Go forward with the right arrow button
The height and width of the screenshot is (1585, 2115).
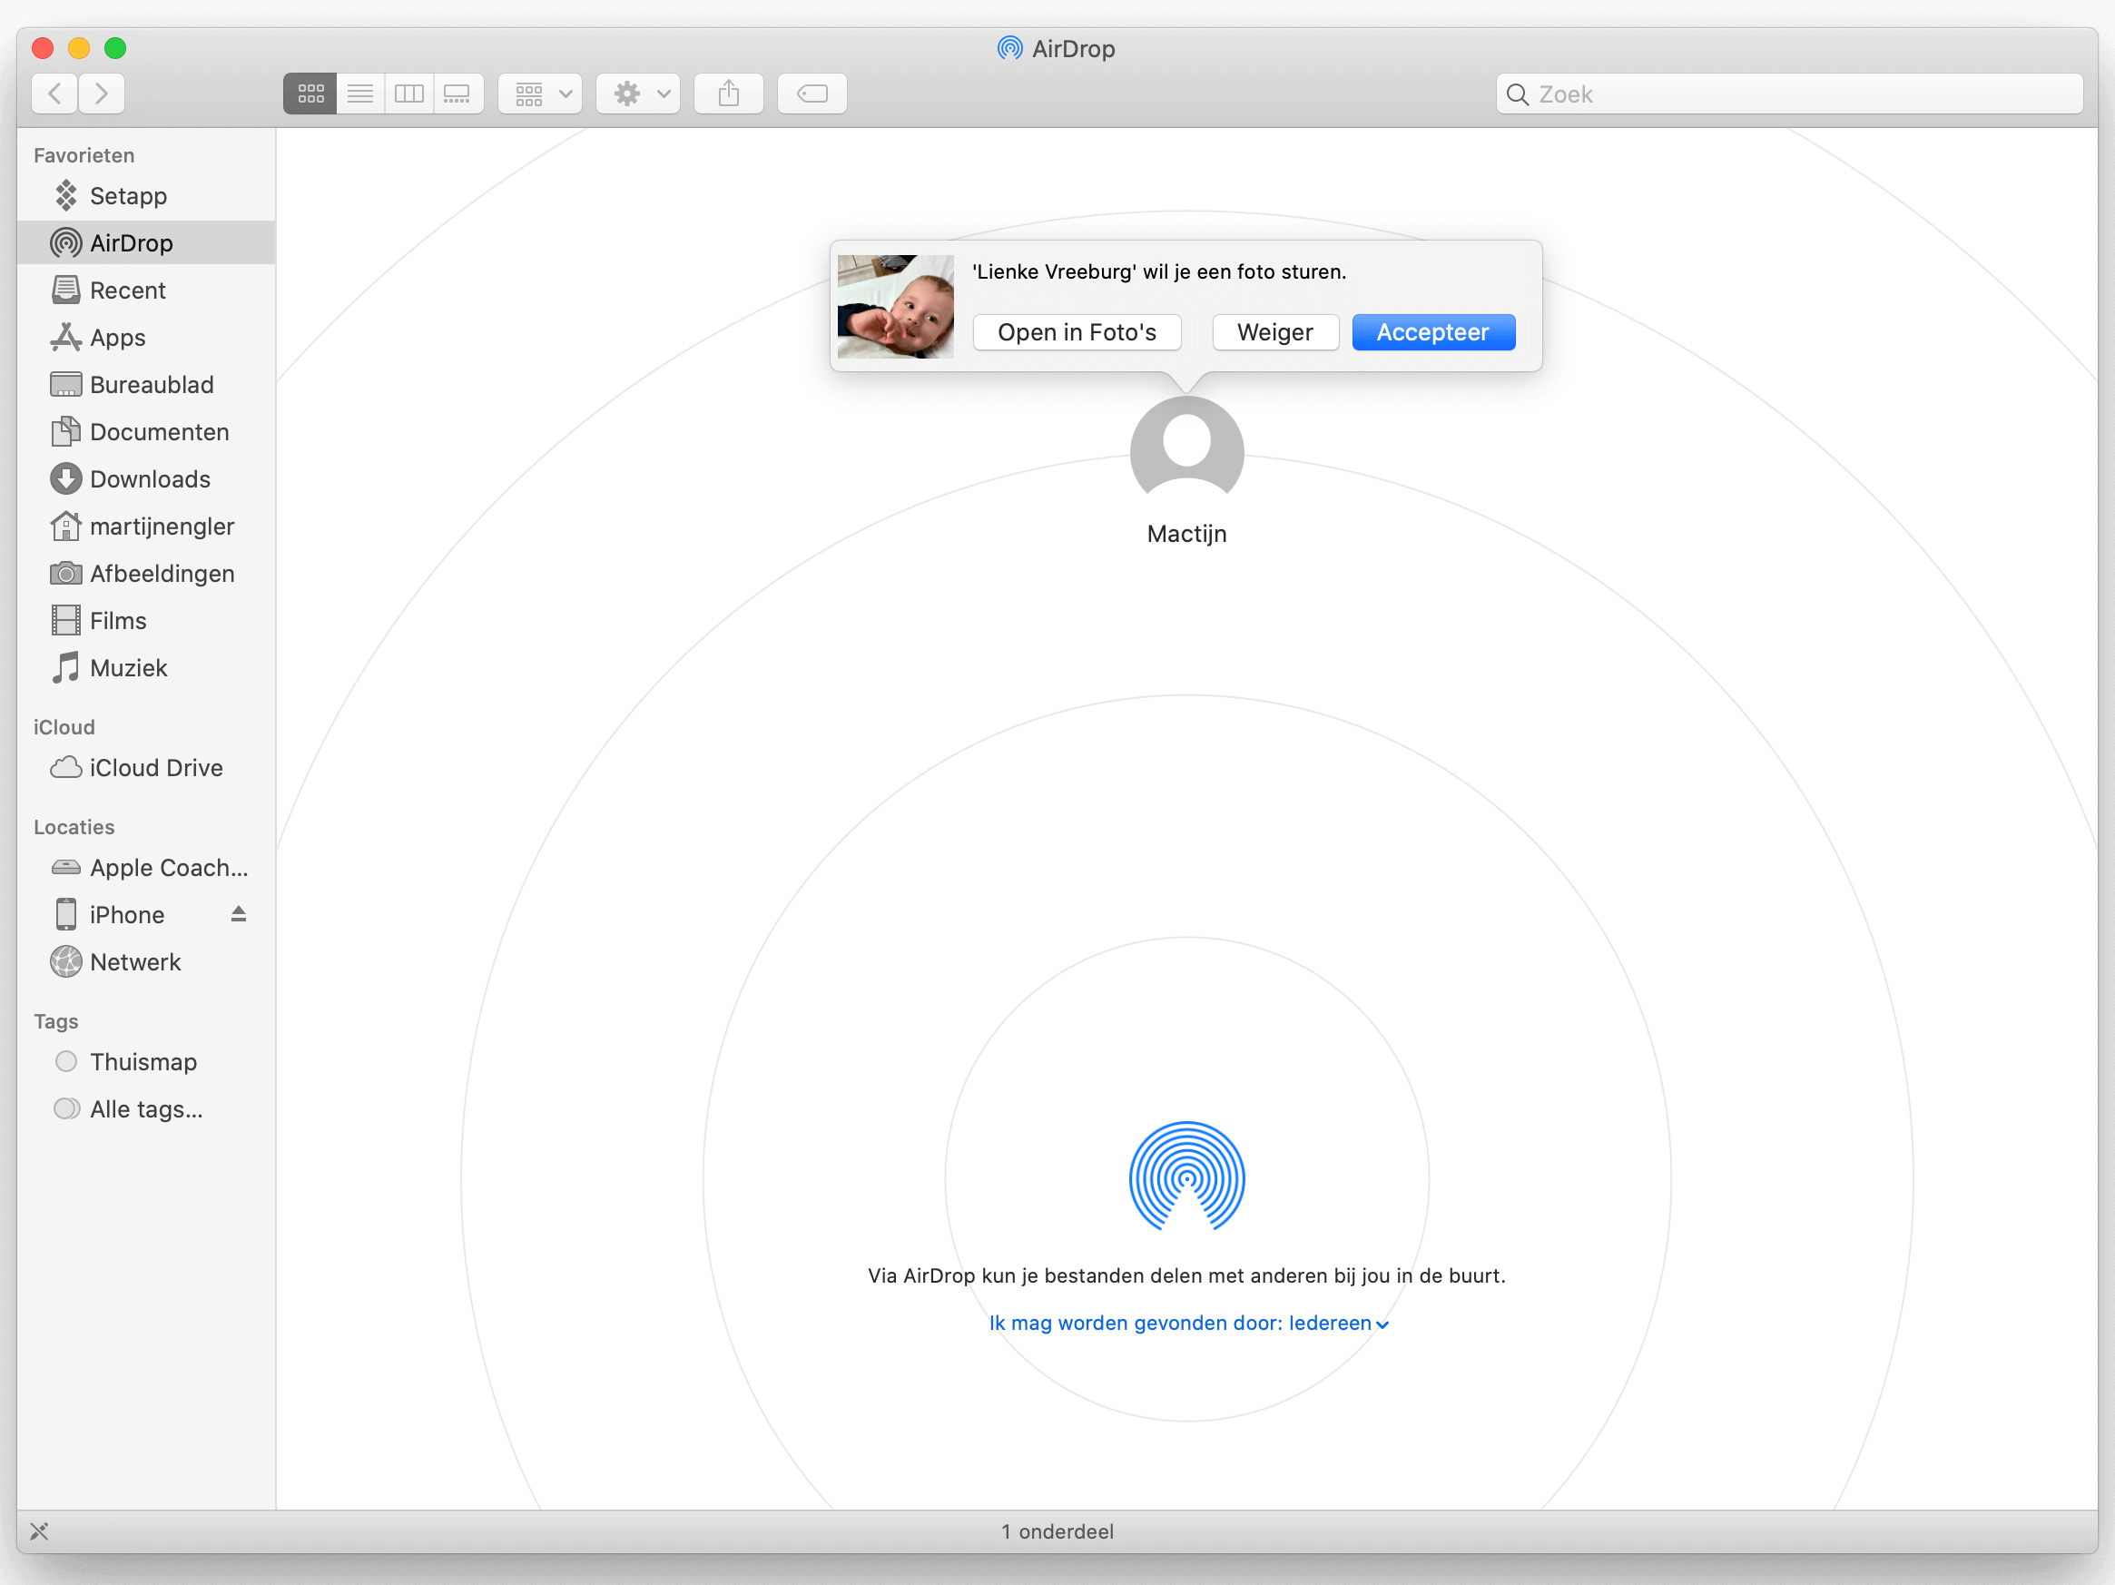(x=102, y=94)
